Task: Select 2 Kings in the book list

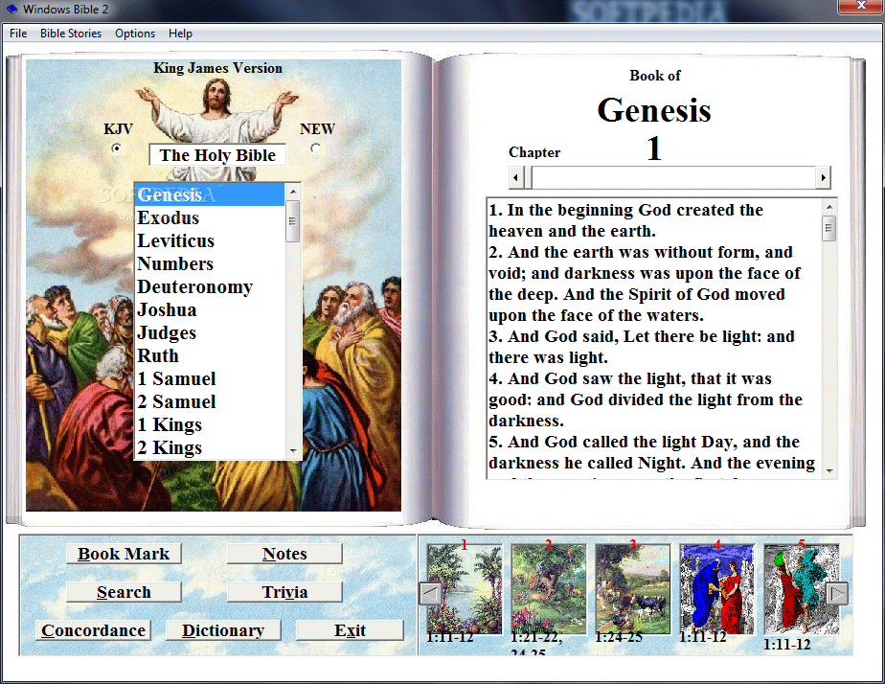Action: [x=210, y=447]
